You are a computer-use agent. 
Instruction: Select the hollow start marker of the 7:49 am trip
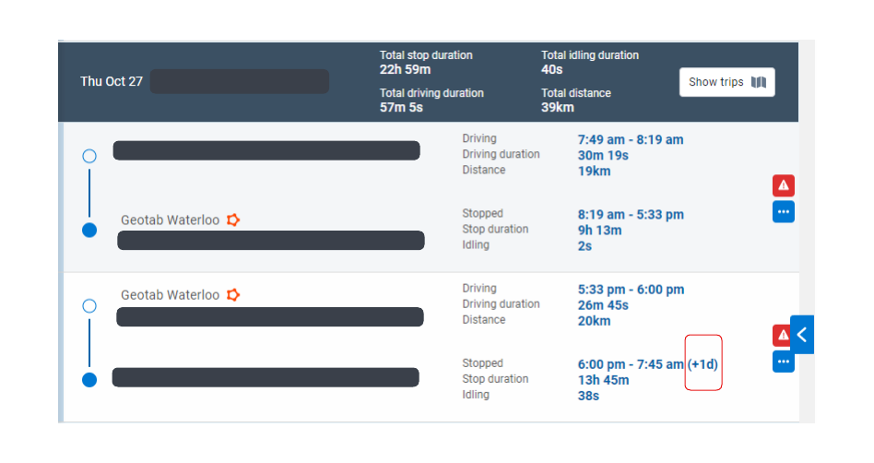pos(89,156)
